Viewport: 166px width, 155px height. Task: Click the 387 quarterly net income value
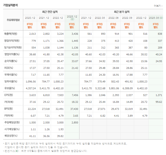pyautogui.click(x=130, y=48)
